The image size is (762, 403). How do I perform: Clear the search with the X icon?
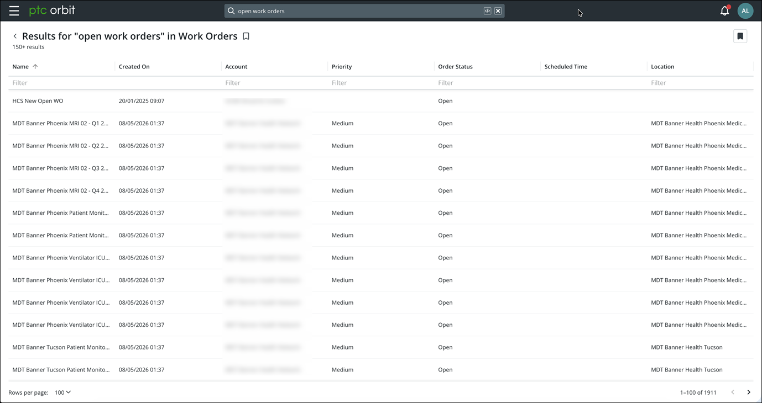click(498, 11)
